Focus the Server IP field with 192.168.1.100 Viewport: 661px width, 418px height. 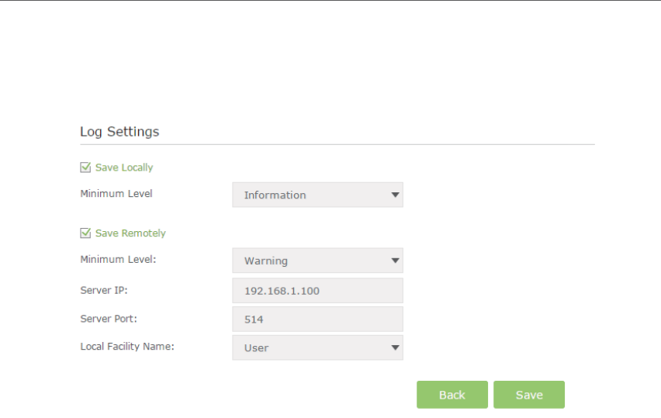317,290
